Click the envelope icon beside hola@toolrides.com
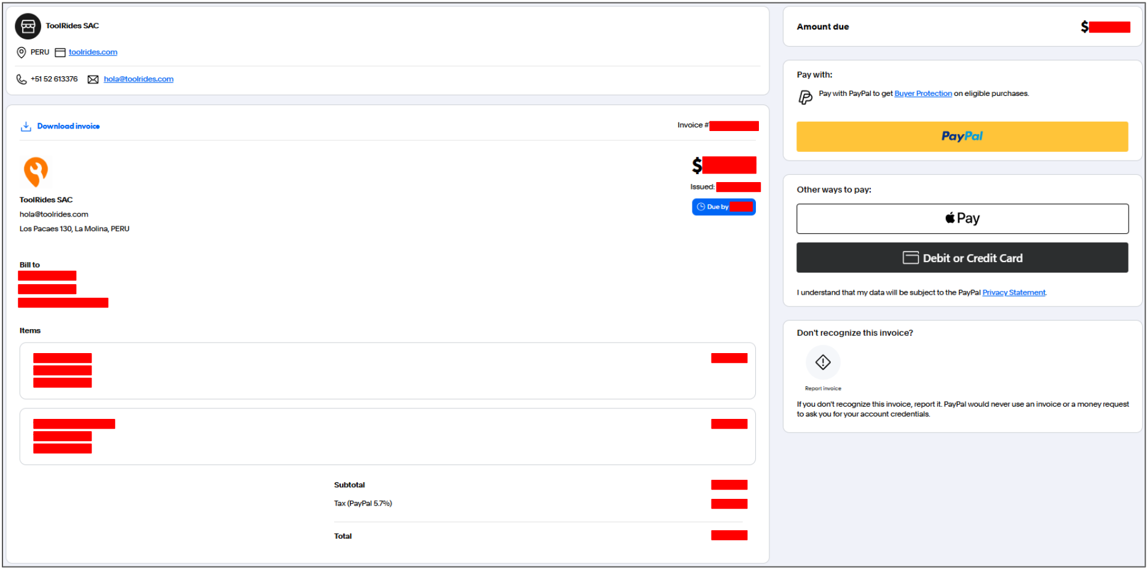 click(x=93, y=79)
